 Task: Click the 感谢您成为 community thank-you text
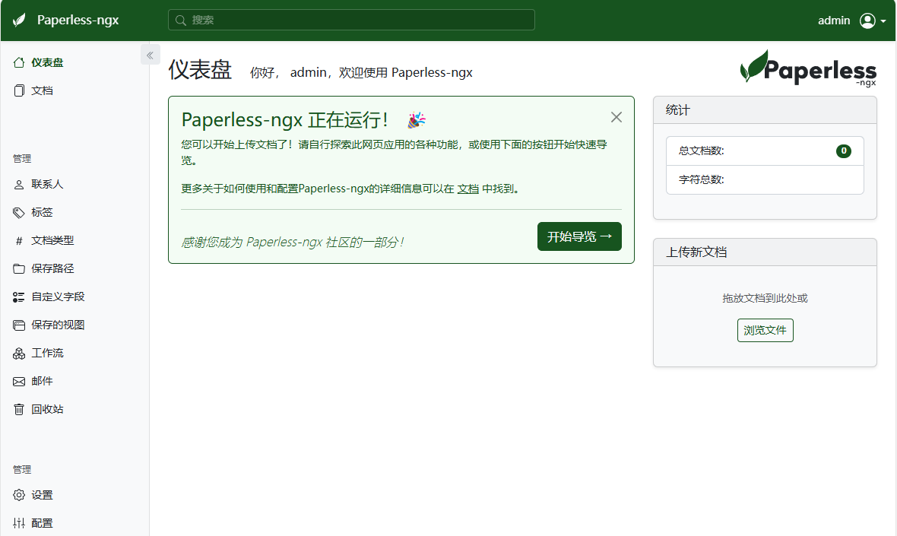point(293,242)
